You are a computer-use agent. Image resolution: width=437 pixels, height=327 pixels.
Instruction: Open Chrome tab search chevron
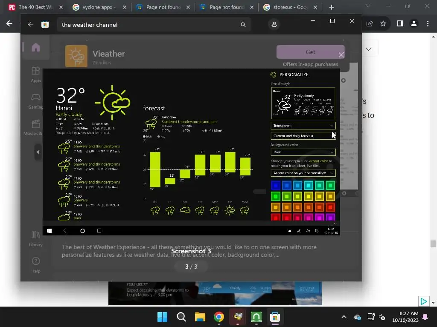[x=368, y=6]
